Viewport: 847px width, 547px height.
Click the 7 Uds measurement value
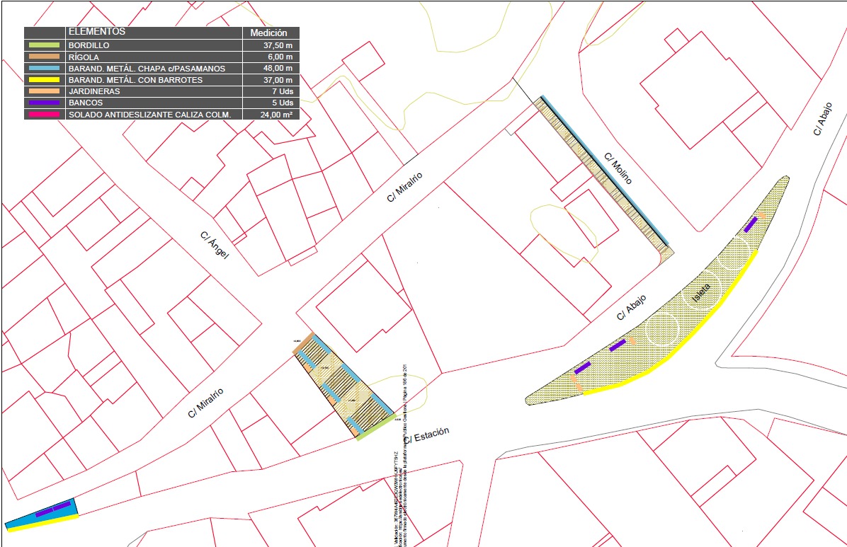pos(283,91)
